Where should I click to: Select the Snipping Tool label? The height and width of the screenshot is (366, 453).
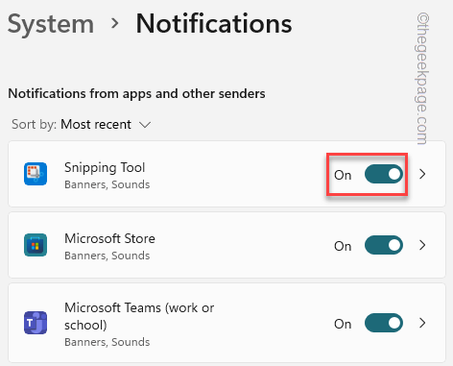tap(105, 167)
